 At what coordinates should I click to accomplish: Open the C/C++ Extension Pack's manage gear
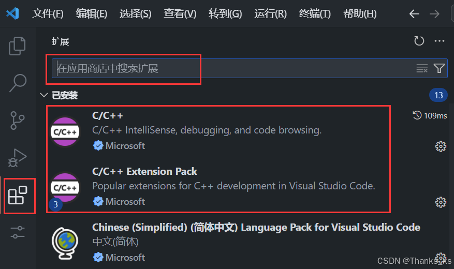coord(441,202)
